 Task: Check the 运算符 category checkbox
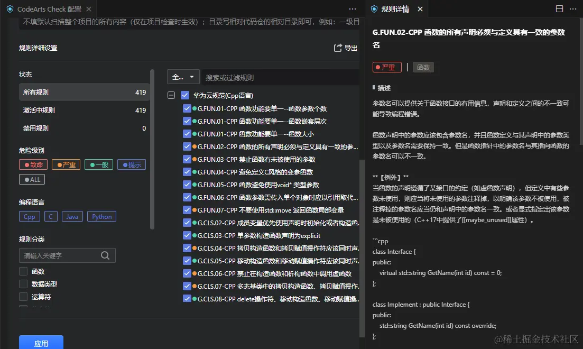point(23,297)
